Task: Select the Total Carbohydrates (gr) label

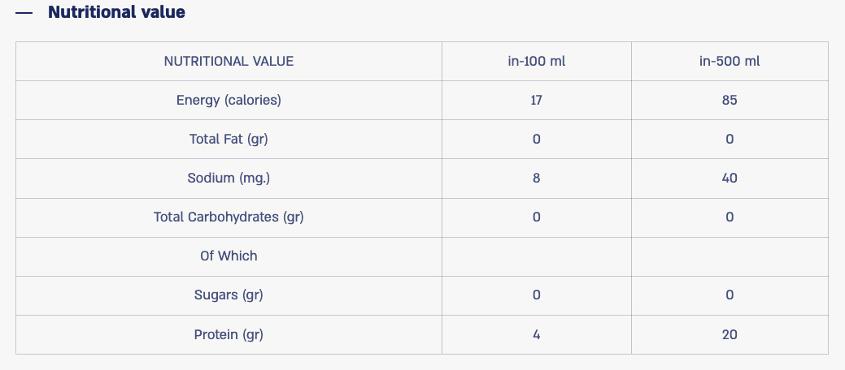Action: (229, 217)
